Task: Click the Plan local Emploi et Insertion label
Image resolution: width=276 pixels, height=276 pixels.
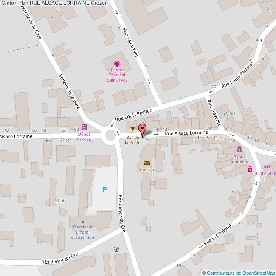Action: (82, 232)
